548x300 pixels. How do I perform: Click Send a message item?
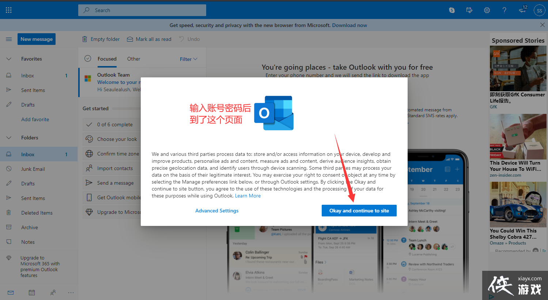coord(112,183)
